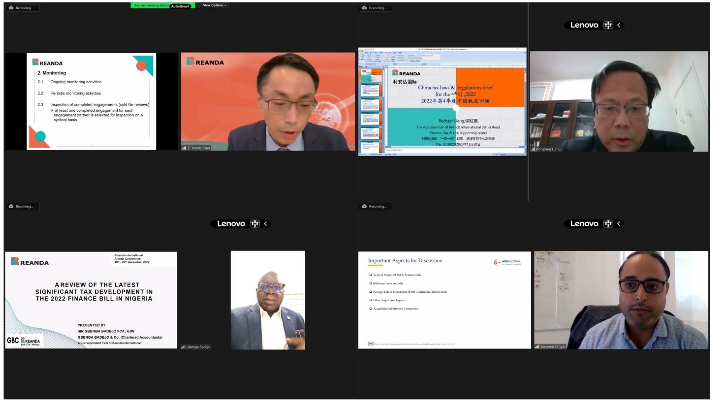Click the signal icon beside Hongxing Liang
Screen dimensions: 715x402
pyautogui.click(x=533, y=149)
